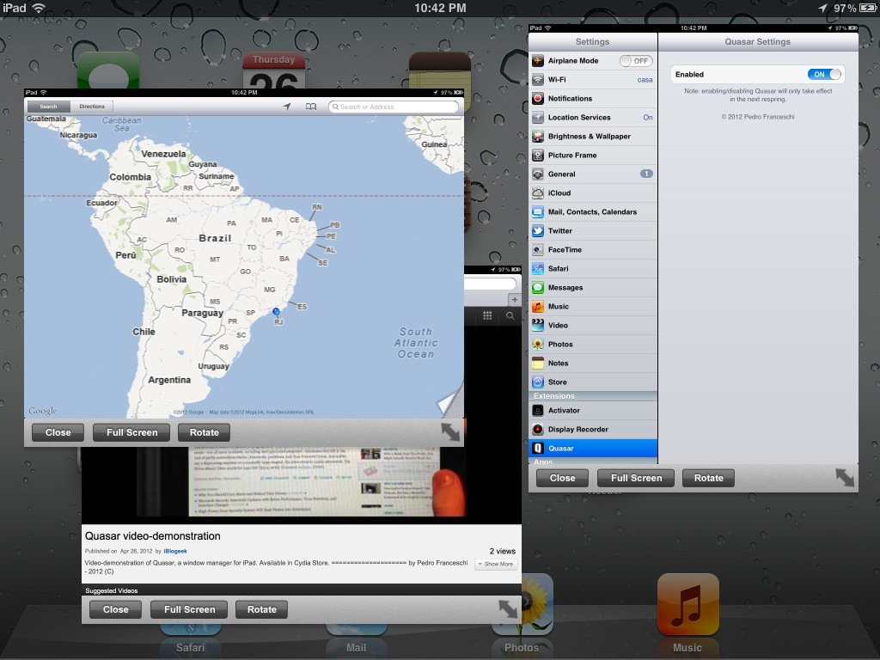The width and height of the screenshot is (880, 660).
Task: Tap the blue map pin near RJ
Action: pos(276,311)
